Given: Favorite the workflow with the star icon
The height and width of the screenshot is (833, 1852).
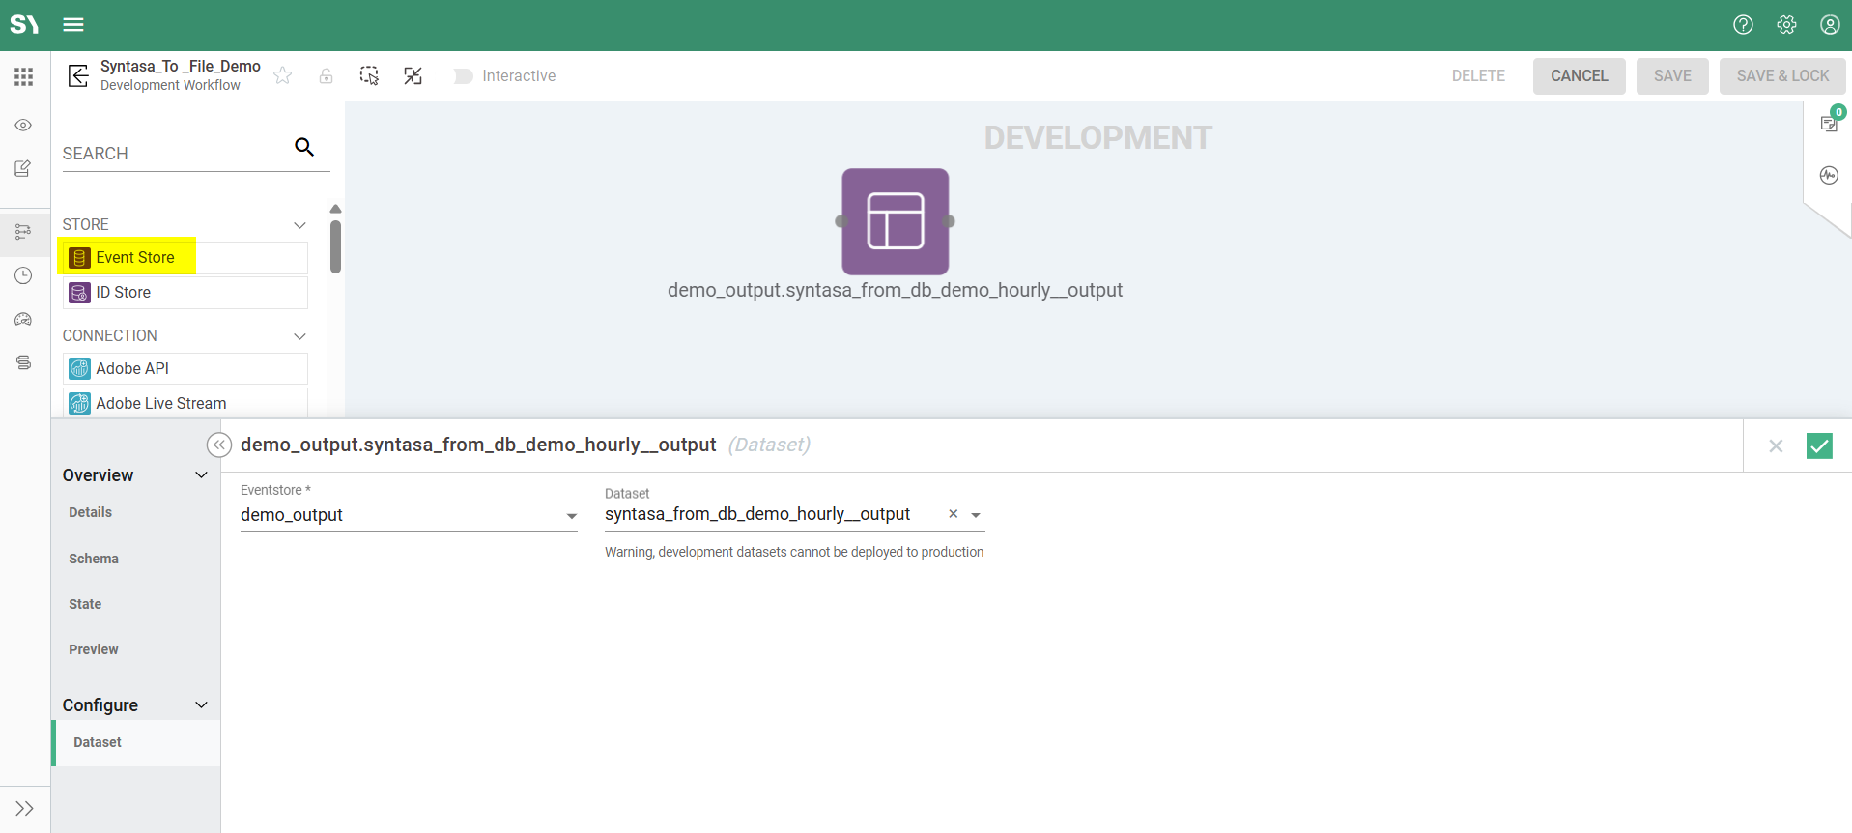Looking at the screenshot, I should click(283, 75).
